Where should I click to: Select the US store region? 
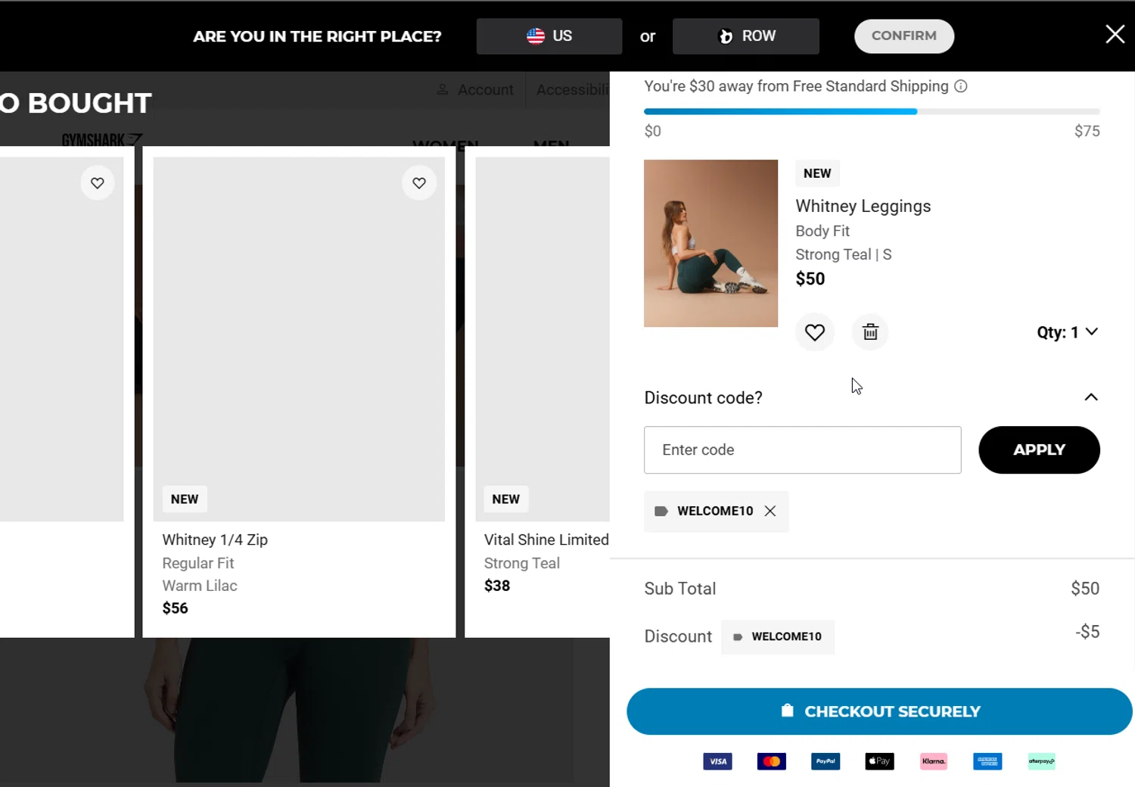pyautogui.click(x=549, y=36)
